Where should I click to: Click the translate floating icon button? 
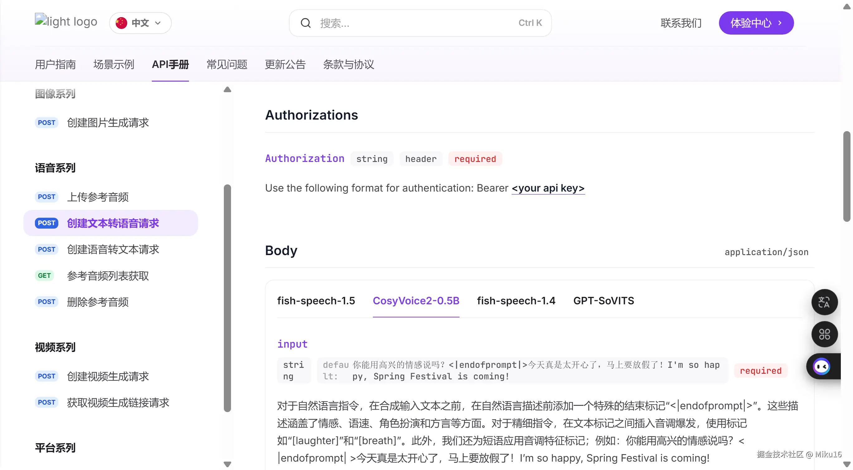[x=824, y=302]
